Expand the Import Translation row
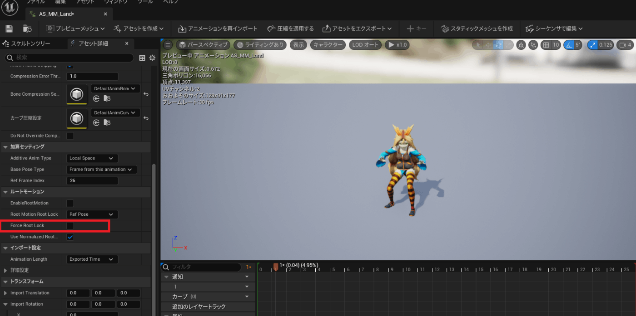 [x=5, y=293]
